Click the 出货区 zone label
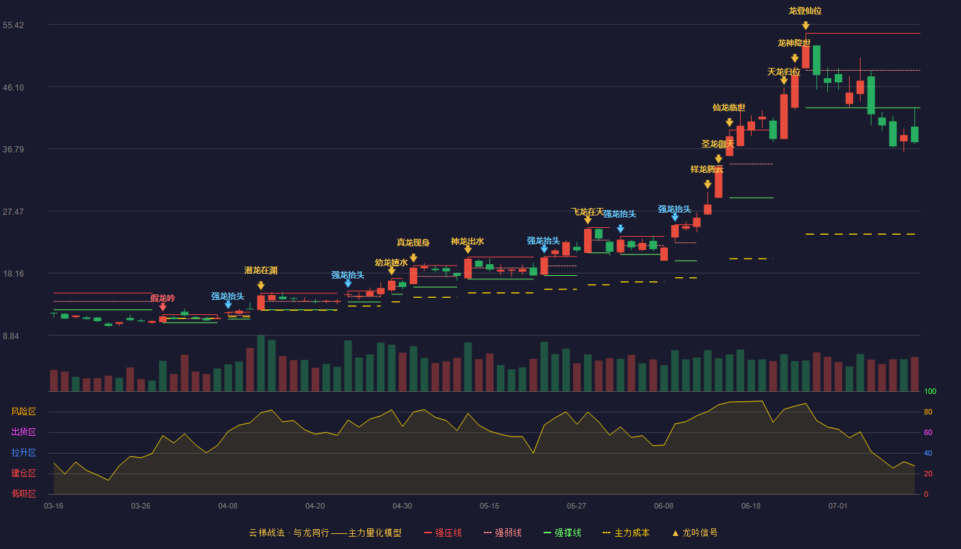The height and width of the screenshot is (549, 961). [23, 432]
